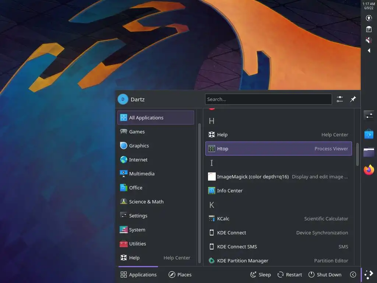Launch Info Center
377x283 pixels.
[x=278, y=191]
